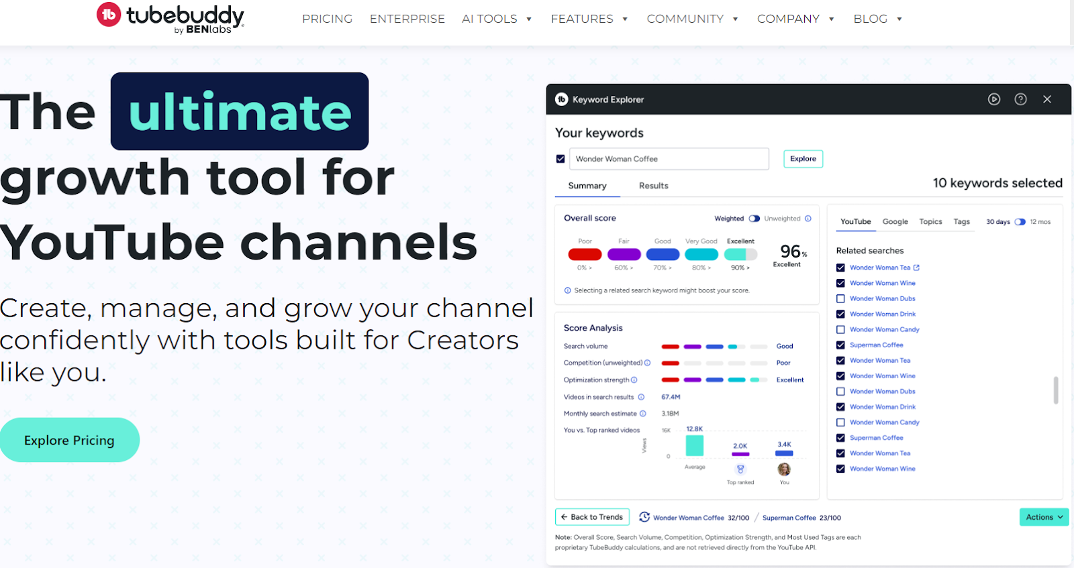Image resolution: width=1074 pixels, height=568 pixels.
Task: Click the Competition 'Poor' rating text
Action: 783,363
